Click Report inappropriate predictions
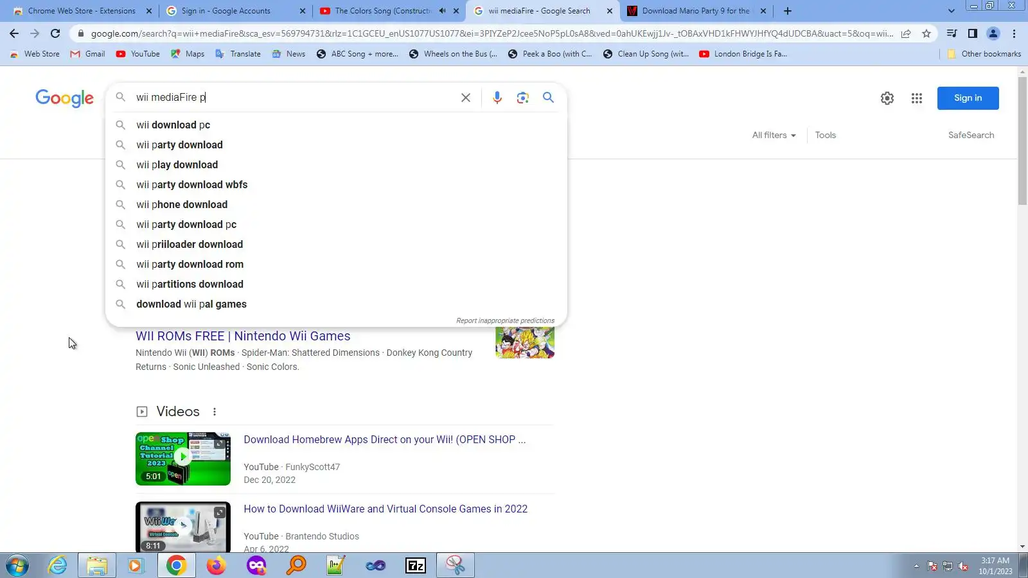The image size is (1028, 578). tap(505, 321)
